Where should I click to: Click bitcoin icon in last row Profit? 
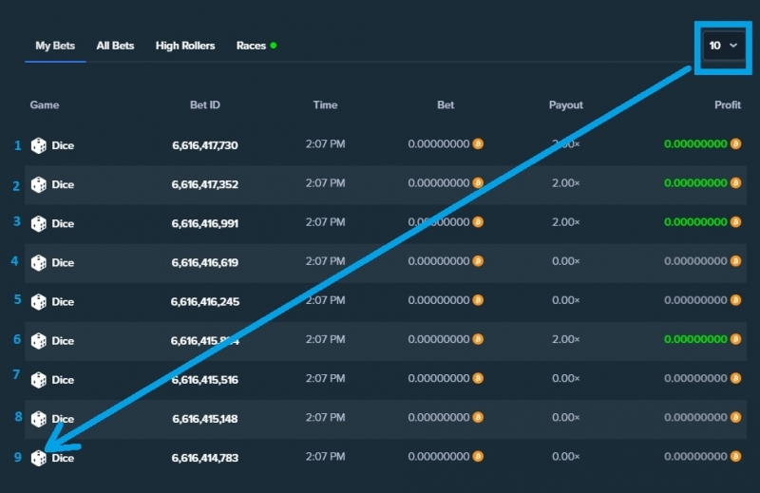click(735, 456)
